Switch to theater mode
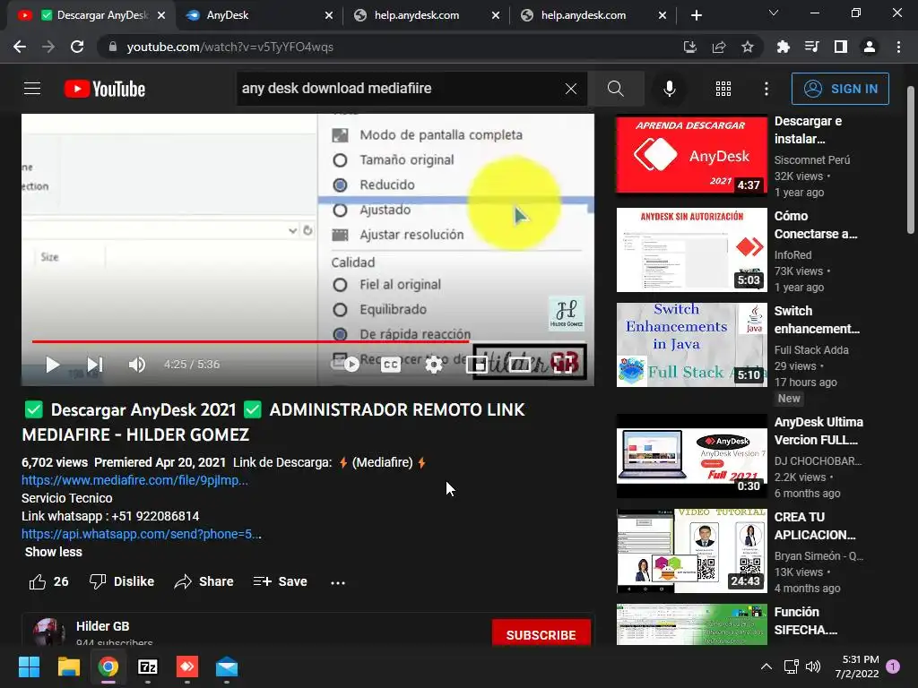This screenshot has height=688, width=918. click(520, 365)
